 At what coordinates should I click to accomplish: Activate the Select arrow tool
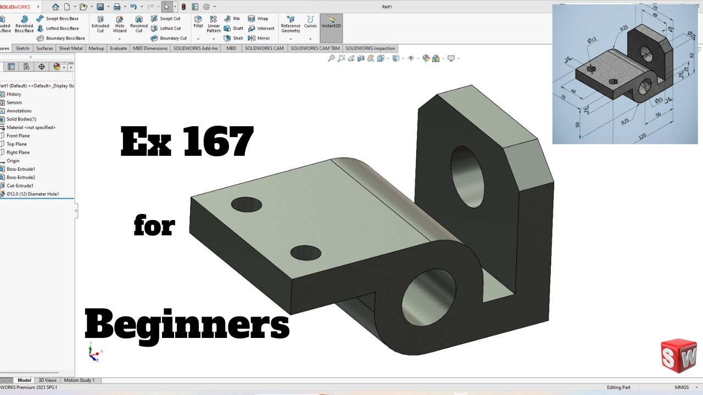tap(166, 7)
